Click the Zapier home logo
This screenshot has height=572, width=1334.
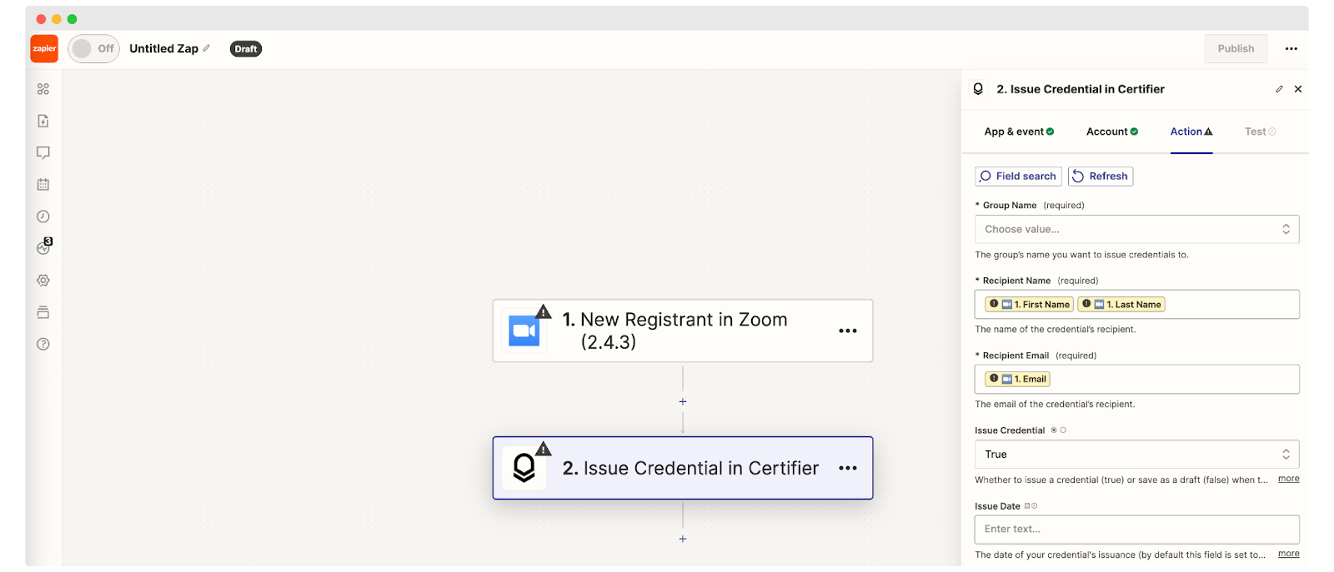point(44,48)
